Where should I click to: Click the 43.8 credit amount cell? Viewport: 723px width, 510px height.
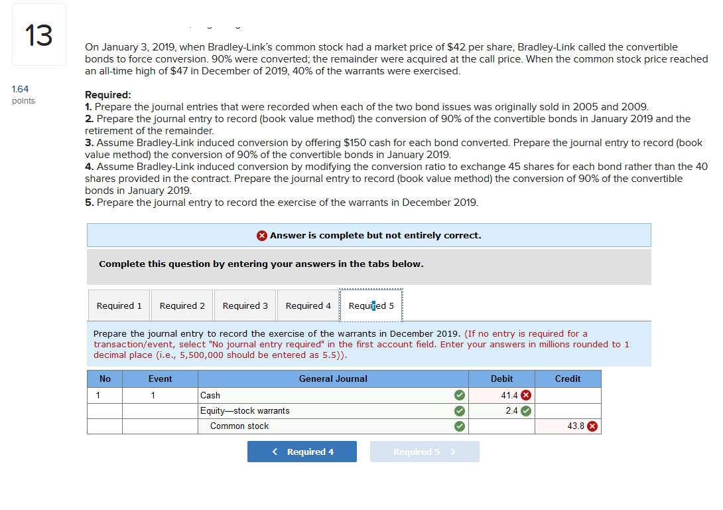tap(568, 426)
